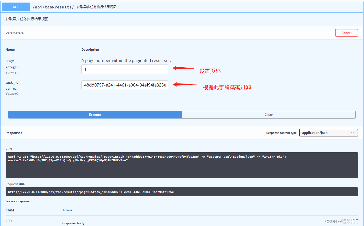Click the 'task_id' parameter name
This screenshot has height=226, width=364.
point(12,82)
